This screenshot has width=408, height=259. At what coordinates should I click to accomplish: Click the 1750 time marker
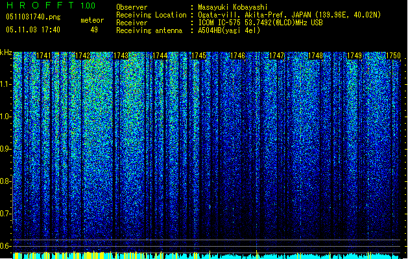393,56
